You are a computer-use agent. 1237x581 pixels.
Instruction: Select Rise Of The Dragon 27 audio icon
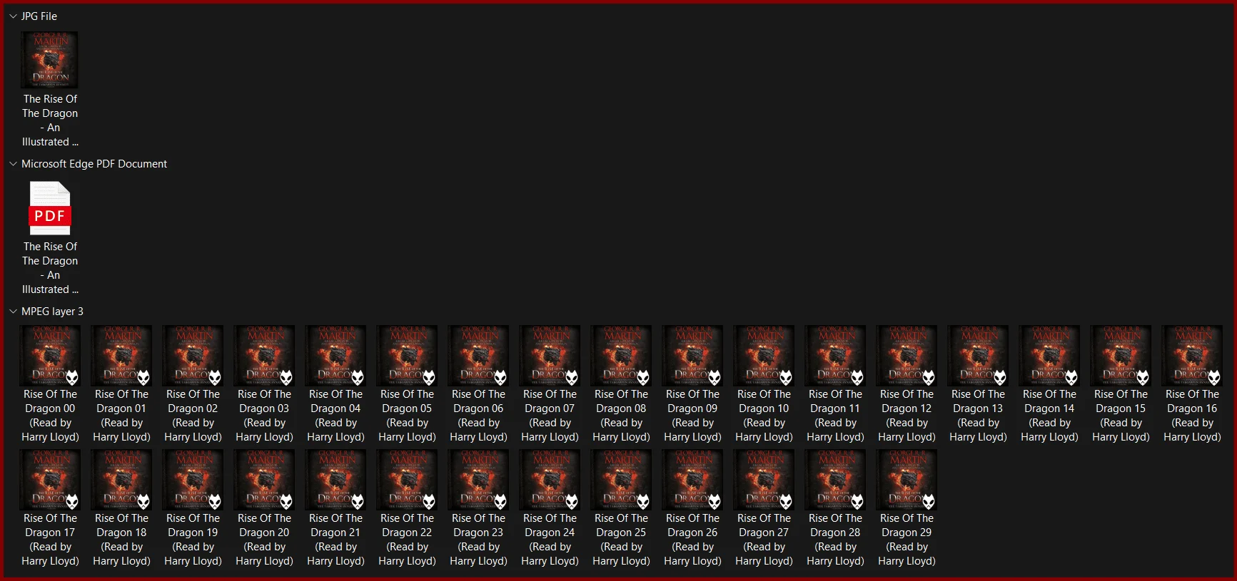click(764, 480)
